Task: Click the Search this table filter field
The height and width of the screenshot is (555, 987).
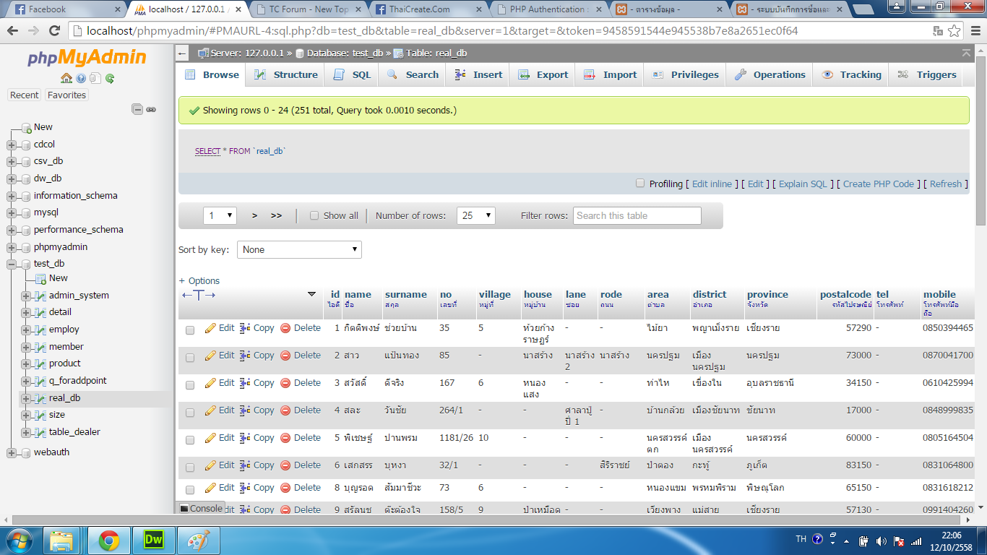Action: coord(637,215)
